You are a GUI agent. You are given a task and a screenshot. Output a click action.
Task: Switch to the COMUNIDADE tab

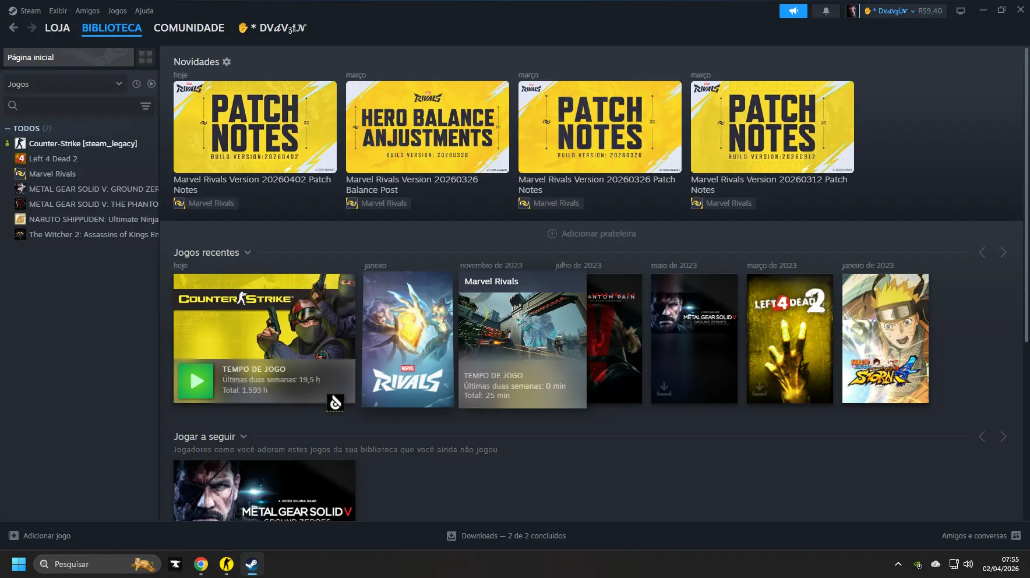[x=189, y=27]
